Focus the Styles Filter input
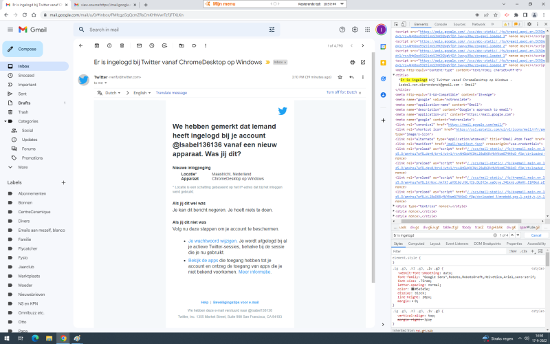The image size is (550, 344). click(x=449, y=251)
